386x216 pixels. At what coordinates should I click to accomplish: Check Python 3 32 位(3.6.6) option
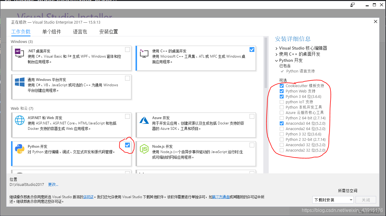(x=282, y=134)
